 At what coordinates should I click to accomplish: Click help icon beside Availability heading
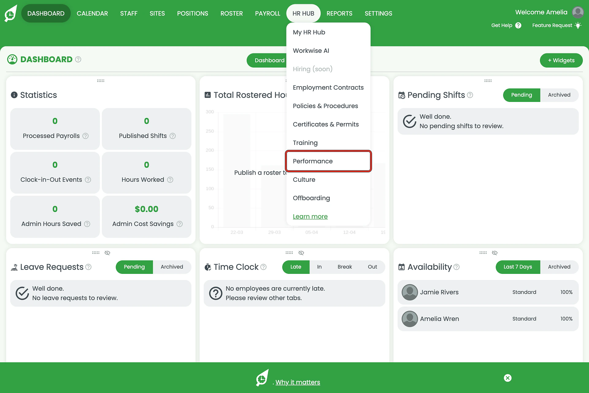pos(456,267)
